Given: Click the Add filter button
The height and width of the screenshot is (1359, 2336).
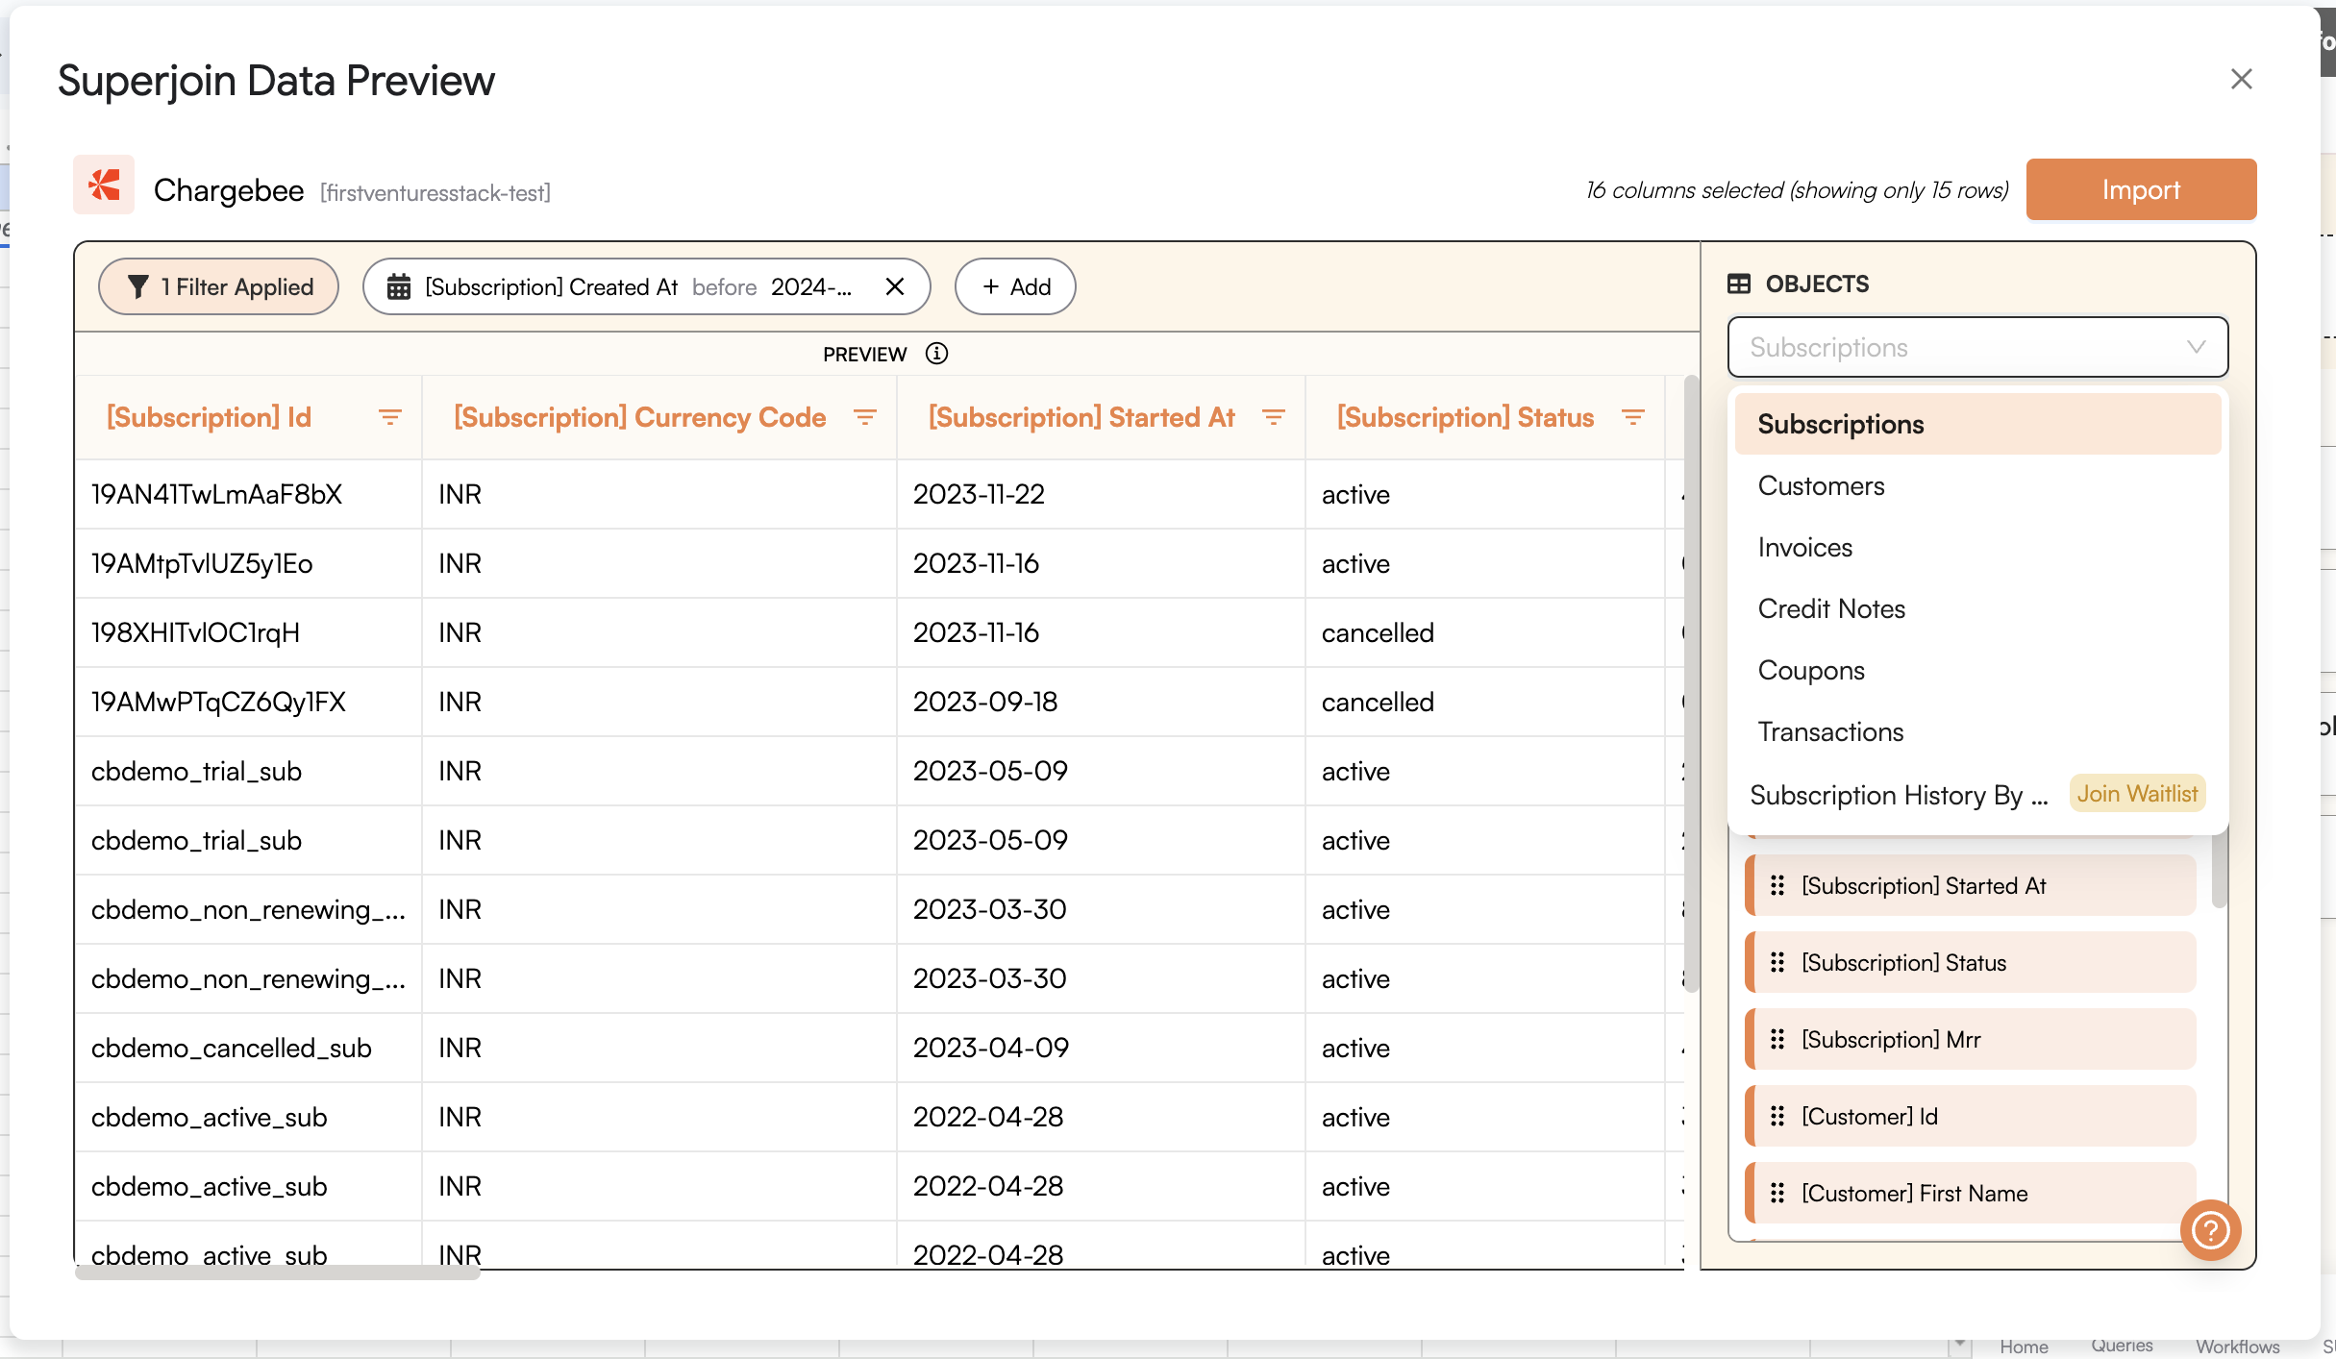Looking at the screenshot, I should click(x=1015, y=286).
